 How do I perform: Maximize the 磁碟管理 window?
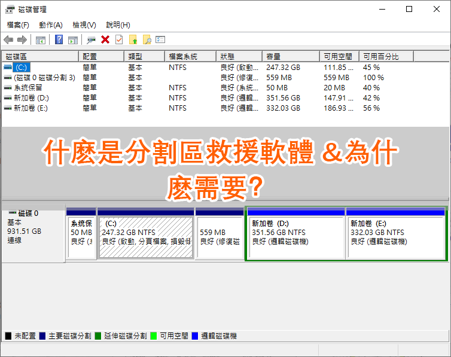(409, 9)
